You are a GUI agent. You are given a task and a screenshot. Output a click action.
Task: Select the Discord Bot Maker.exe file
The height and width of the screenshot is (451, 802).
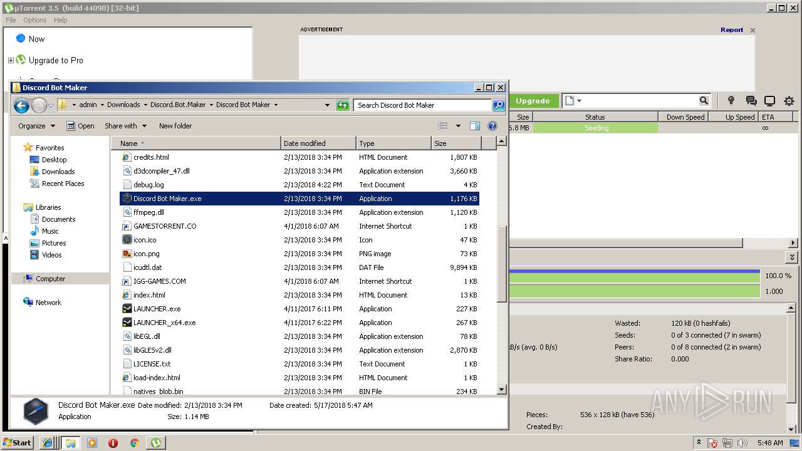[299, 199]
